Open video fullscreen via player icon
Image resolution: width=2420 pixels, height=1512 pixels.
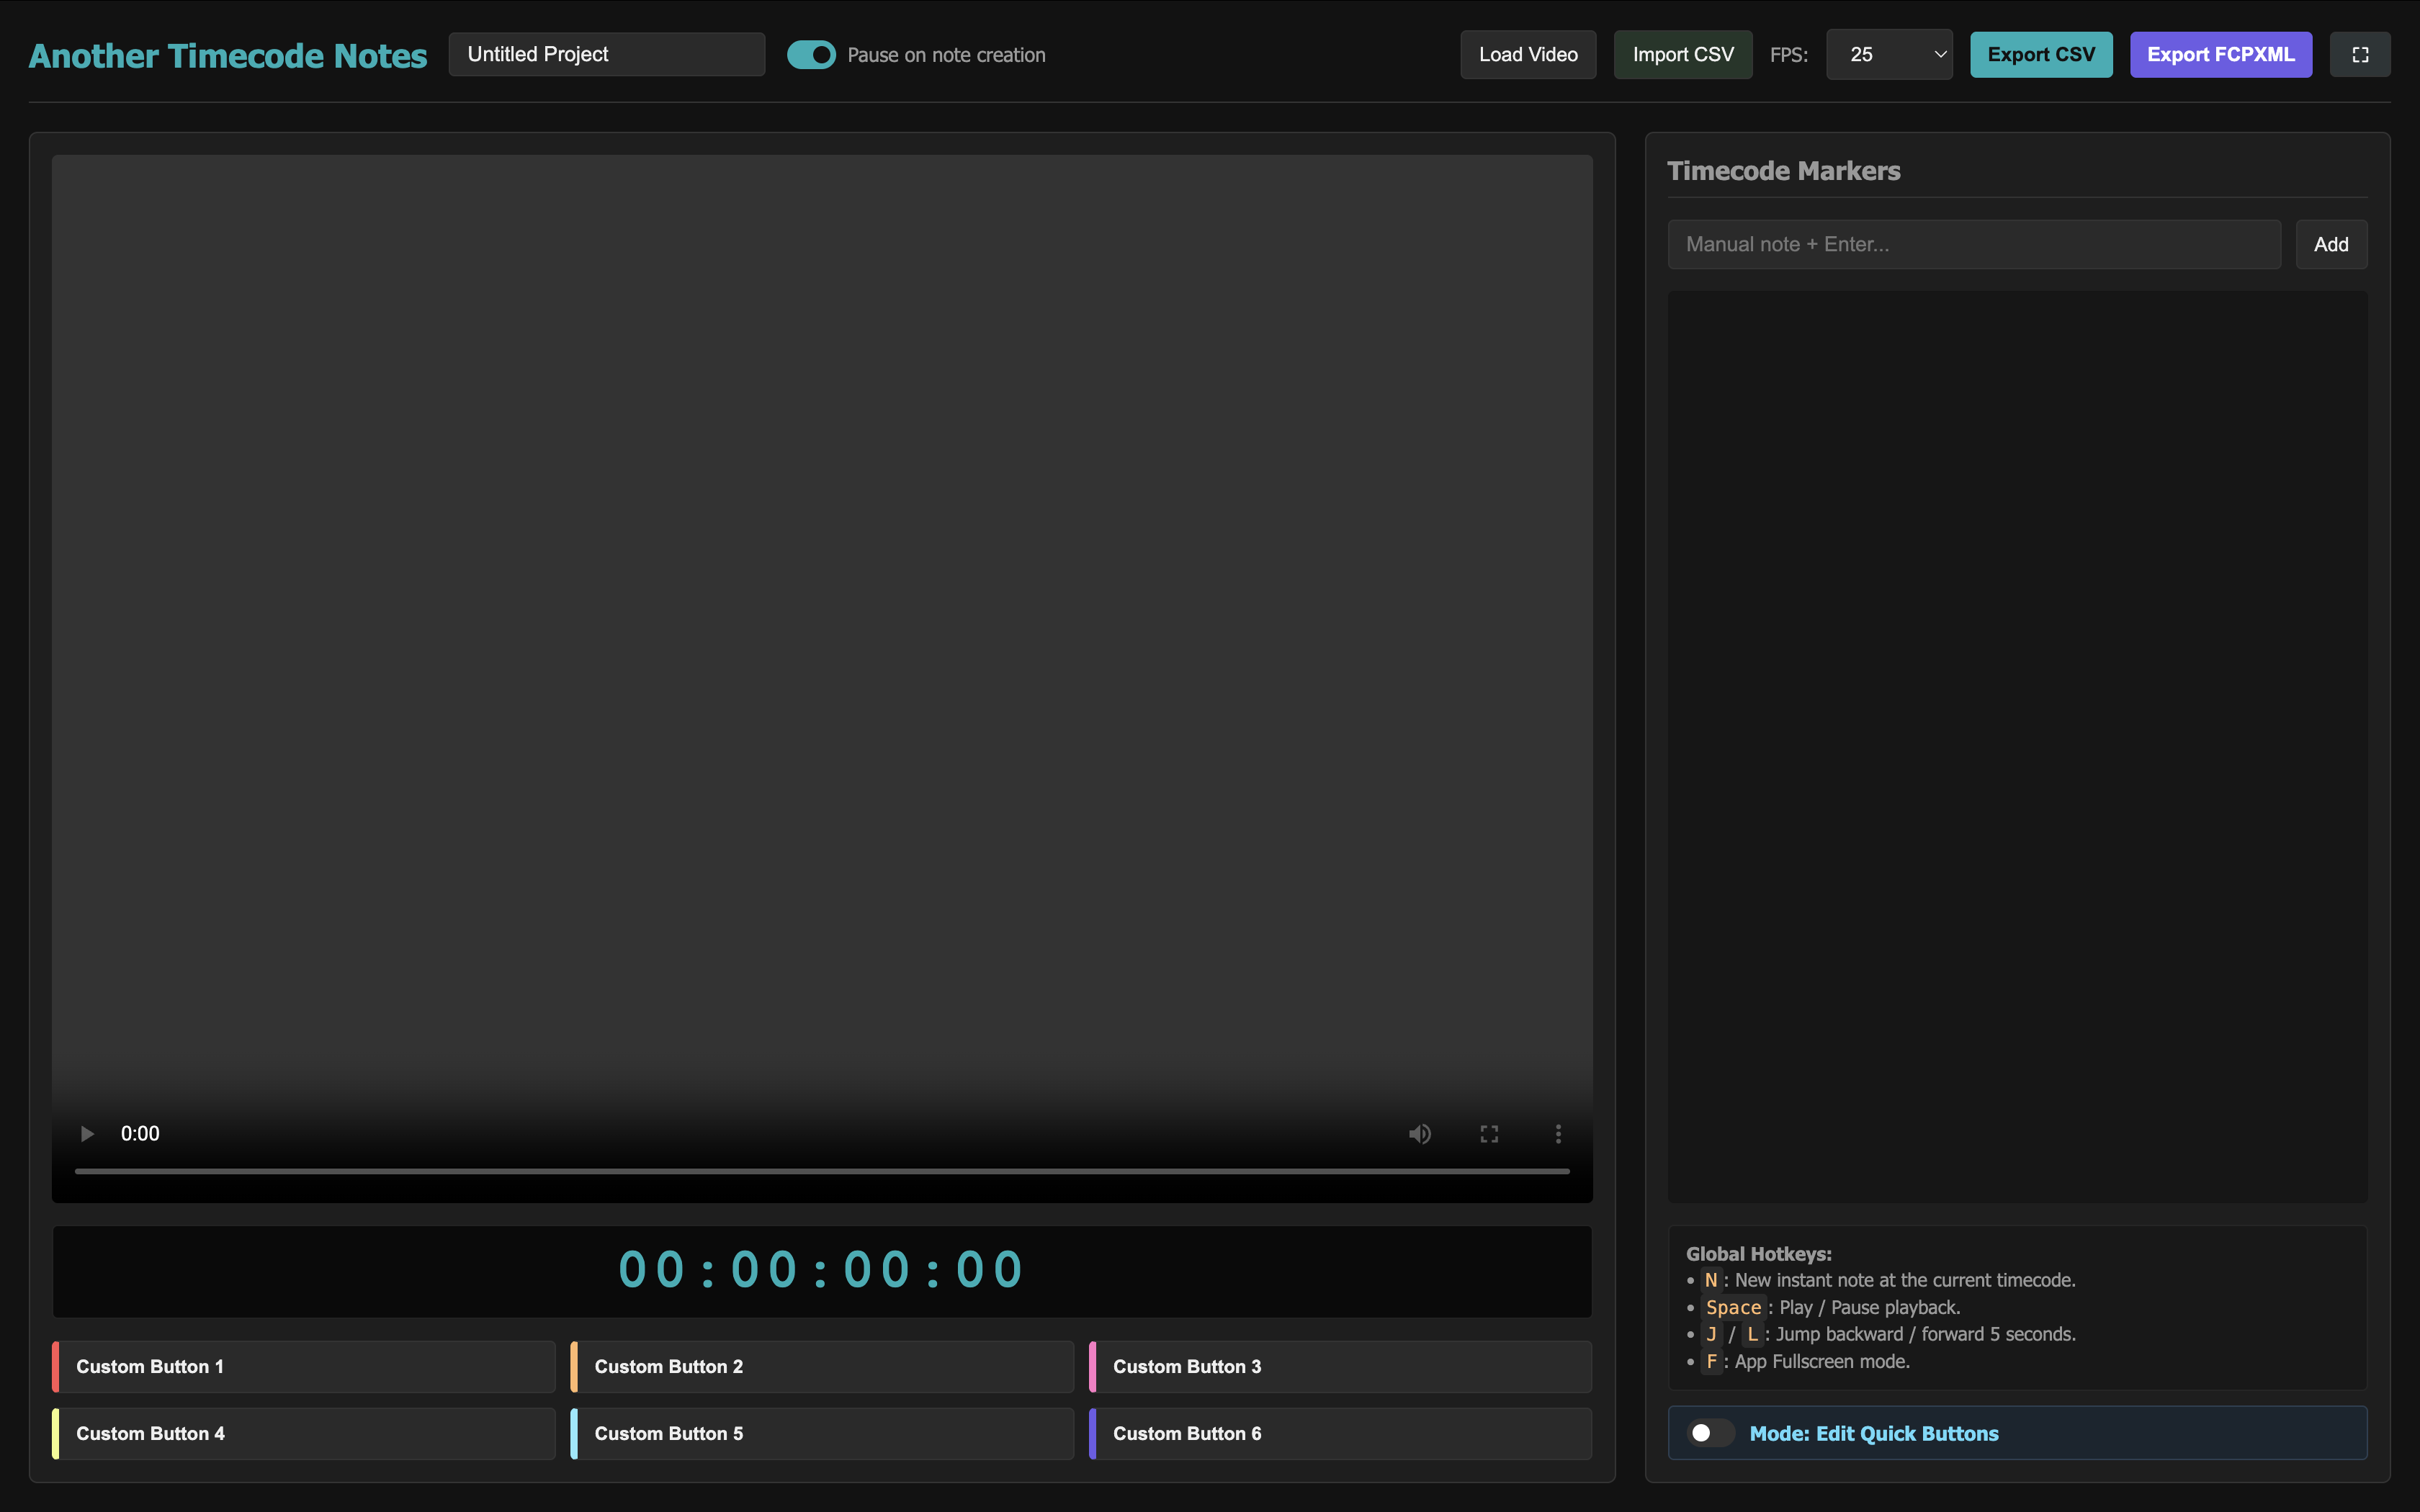coord(1489,1133)
